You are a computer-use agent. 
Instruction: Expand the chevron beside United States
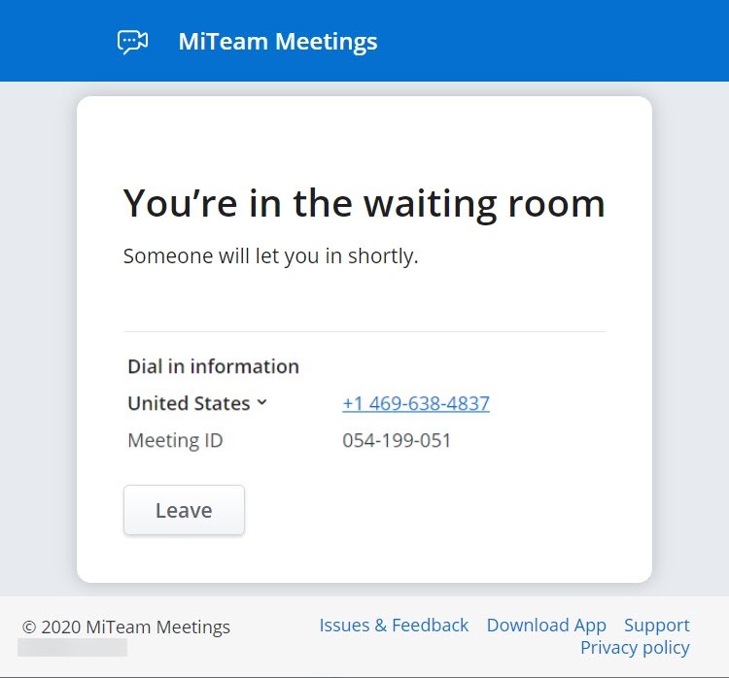pos(261,403)
